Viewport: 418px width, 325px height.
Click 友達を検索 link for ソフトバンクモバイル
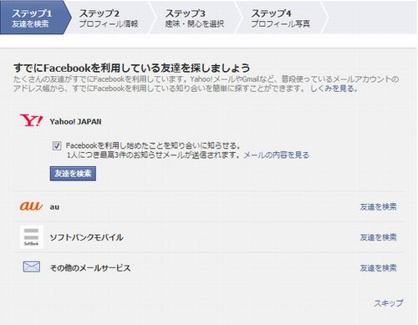coord(378,237)
